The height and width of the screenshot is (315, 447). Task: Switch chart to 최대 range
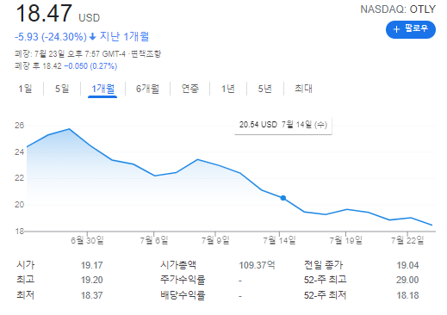coord(303,89)
